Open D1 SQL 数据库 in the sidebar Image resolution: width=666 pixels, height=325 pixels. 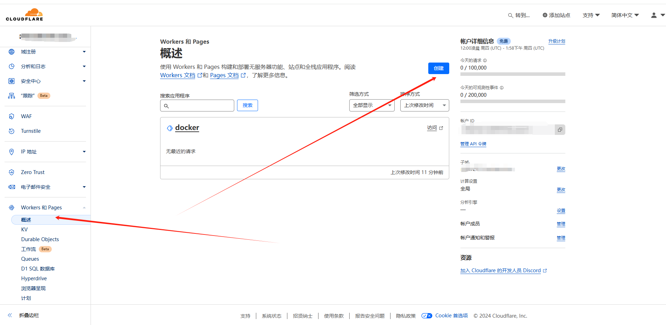click(38, 269)
